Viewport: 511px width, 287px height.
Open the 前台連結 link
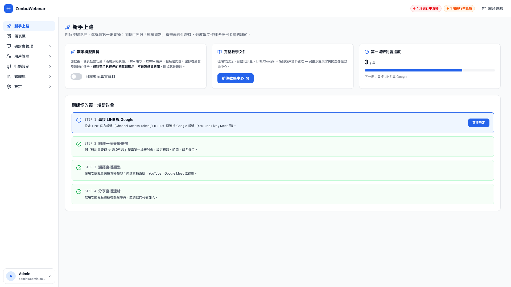492,9
